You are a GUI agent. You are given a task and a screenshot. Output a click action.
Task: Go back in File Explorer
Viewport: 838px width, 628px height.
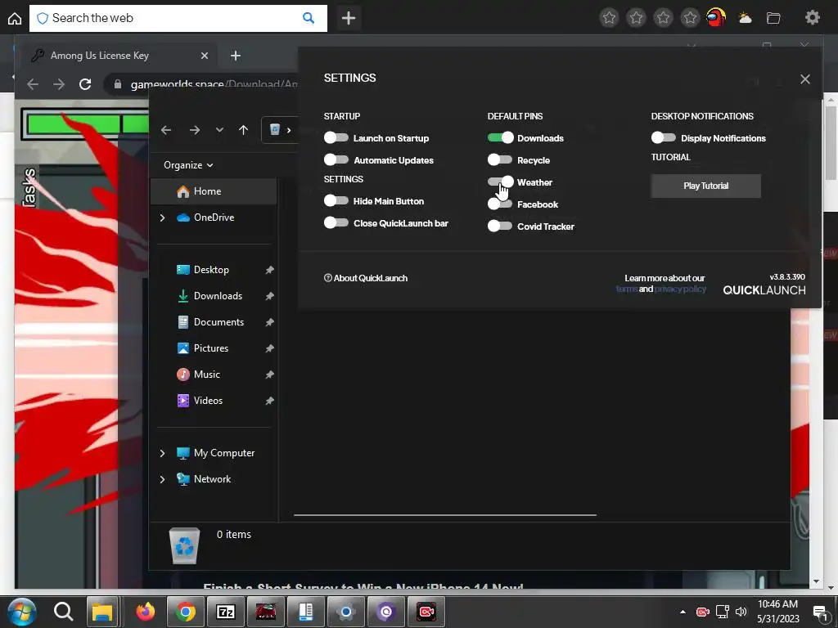click(x=166, y=130)
